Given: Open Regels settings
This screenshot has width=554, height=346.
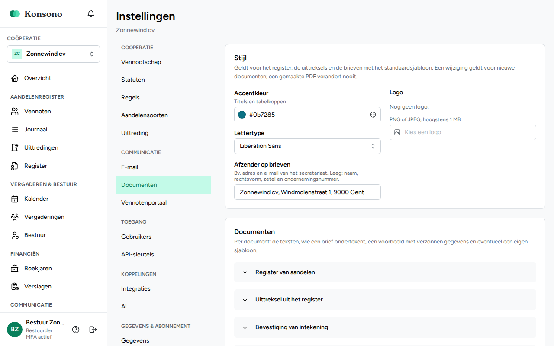Looking at the screenshot, I should pos(164,98).
